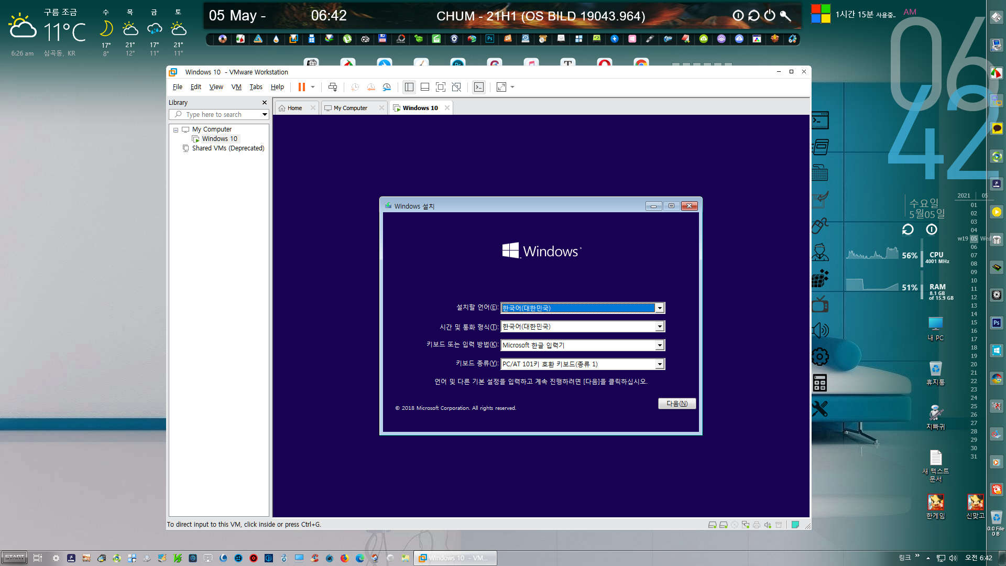Toggle the thumbnail bar view icon
The width and height of the screenshot is (1006, 566).
(425, 87)
